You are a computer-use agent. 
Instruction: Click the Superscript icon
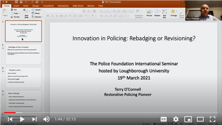(x=66, y=16)
